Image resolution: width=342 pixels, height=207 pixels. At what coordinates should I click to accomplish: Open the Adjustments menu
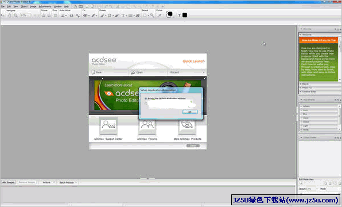[45, 6]
